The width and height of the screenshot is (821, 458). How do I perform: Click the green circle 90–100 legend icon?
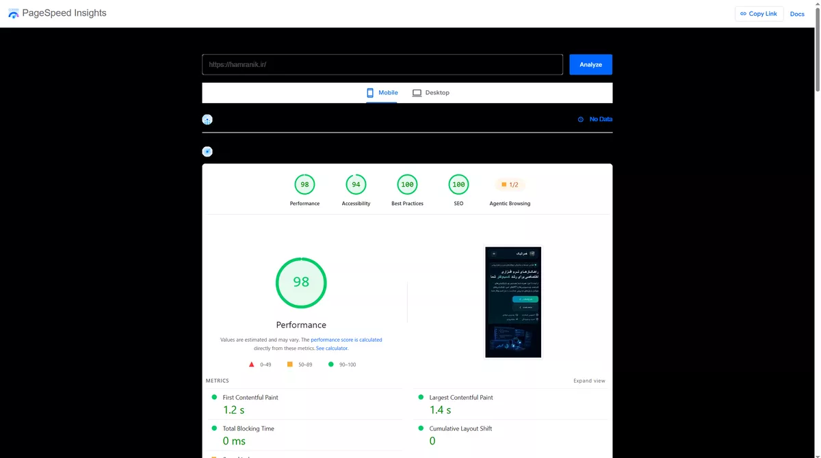[331, 364]
